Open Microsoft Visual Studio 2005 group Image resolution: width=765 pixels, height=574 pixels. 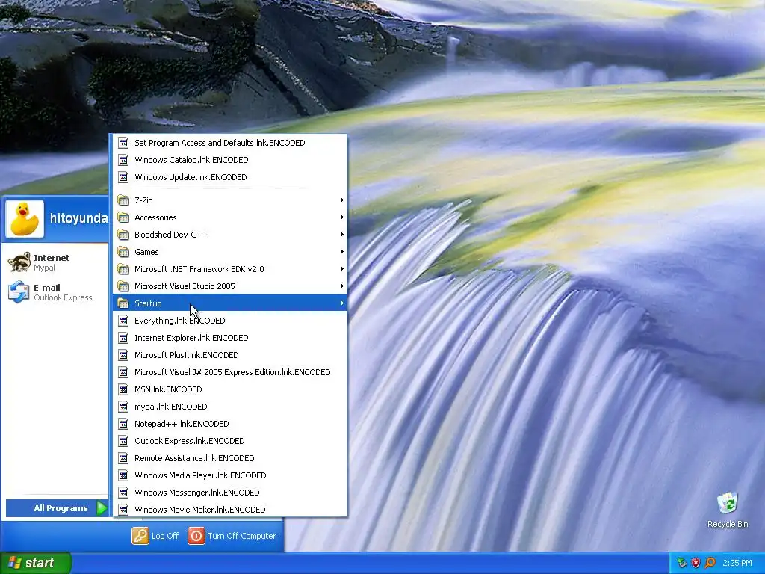point(230,286)
